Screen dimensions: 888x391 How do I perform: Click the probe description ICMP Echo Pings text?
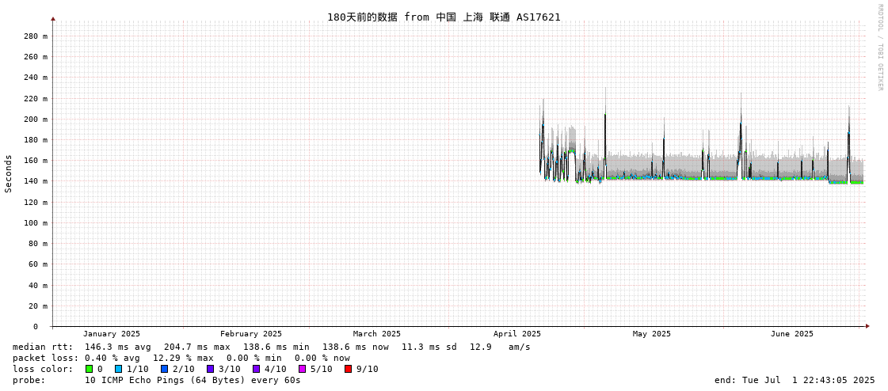[192, 380]
